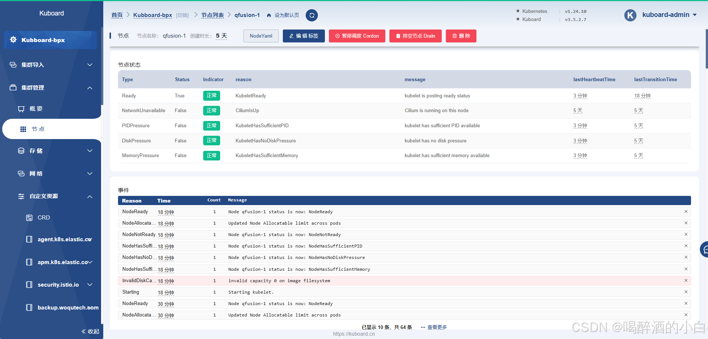This screenshot has height=339, width=708.
Task: Expand the 集群导入 sidebar section
Action: click(90, 65)
